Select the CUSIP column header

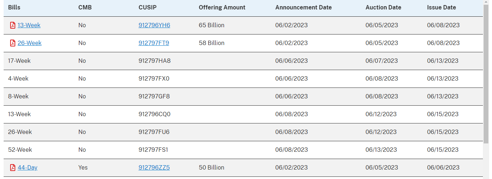pyautogui.click(x=148, y=8)
